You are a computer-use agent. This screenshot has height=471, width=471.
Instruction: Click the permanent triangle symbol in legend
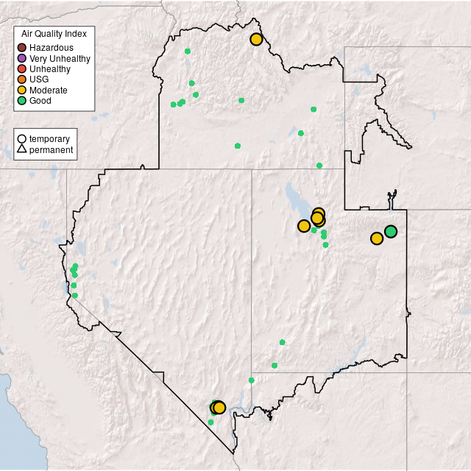(22, 149)
